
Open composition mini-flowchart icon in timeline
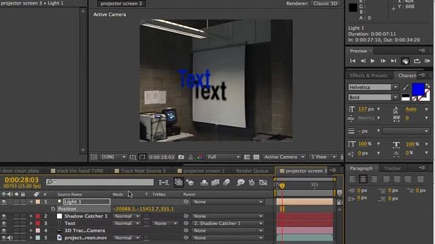(x=164, y=182)
